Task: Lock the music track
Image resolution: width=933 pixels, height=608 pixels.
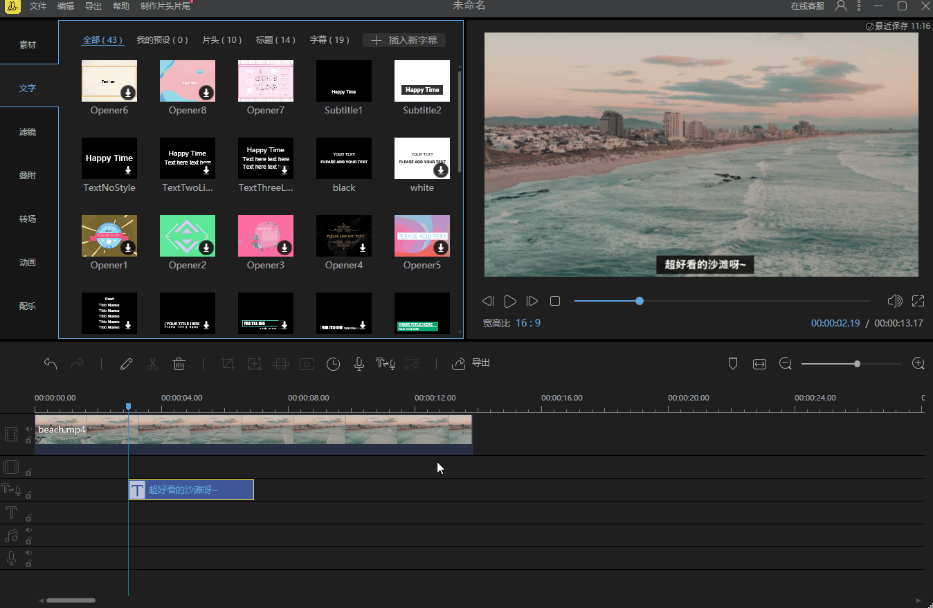Action: (x=28, y=541)
